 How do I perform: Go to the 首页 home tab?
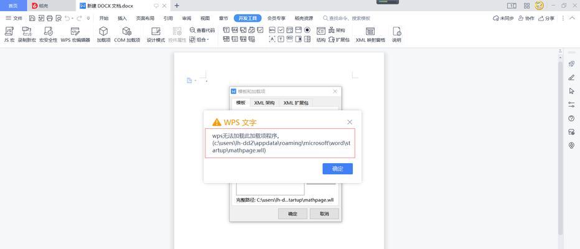(x=13, y=6)
